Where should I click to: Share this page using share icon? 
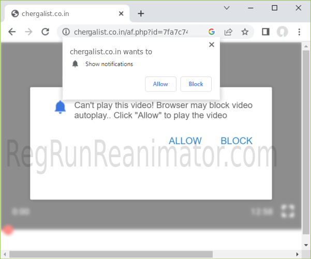click(228, 32)
